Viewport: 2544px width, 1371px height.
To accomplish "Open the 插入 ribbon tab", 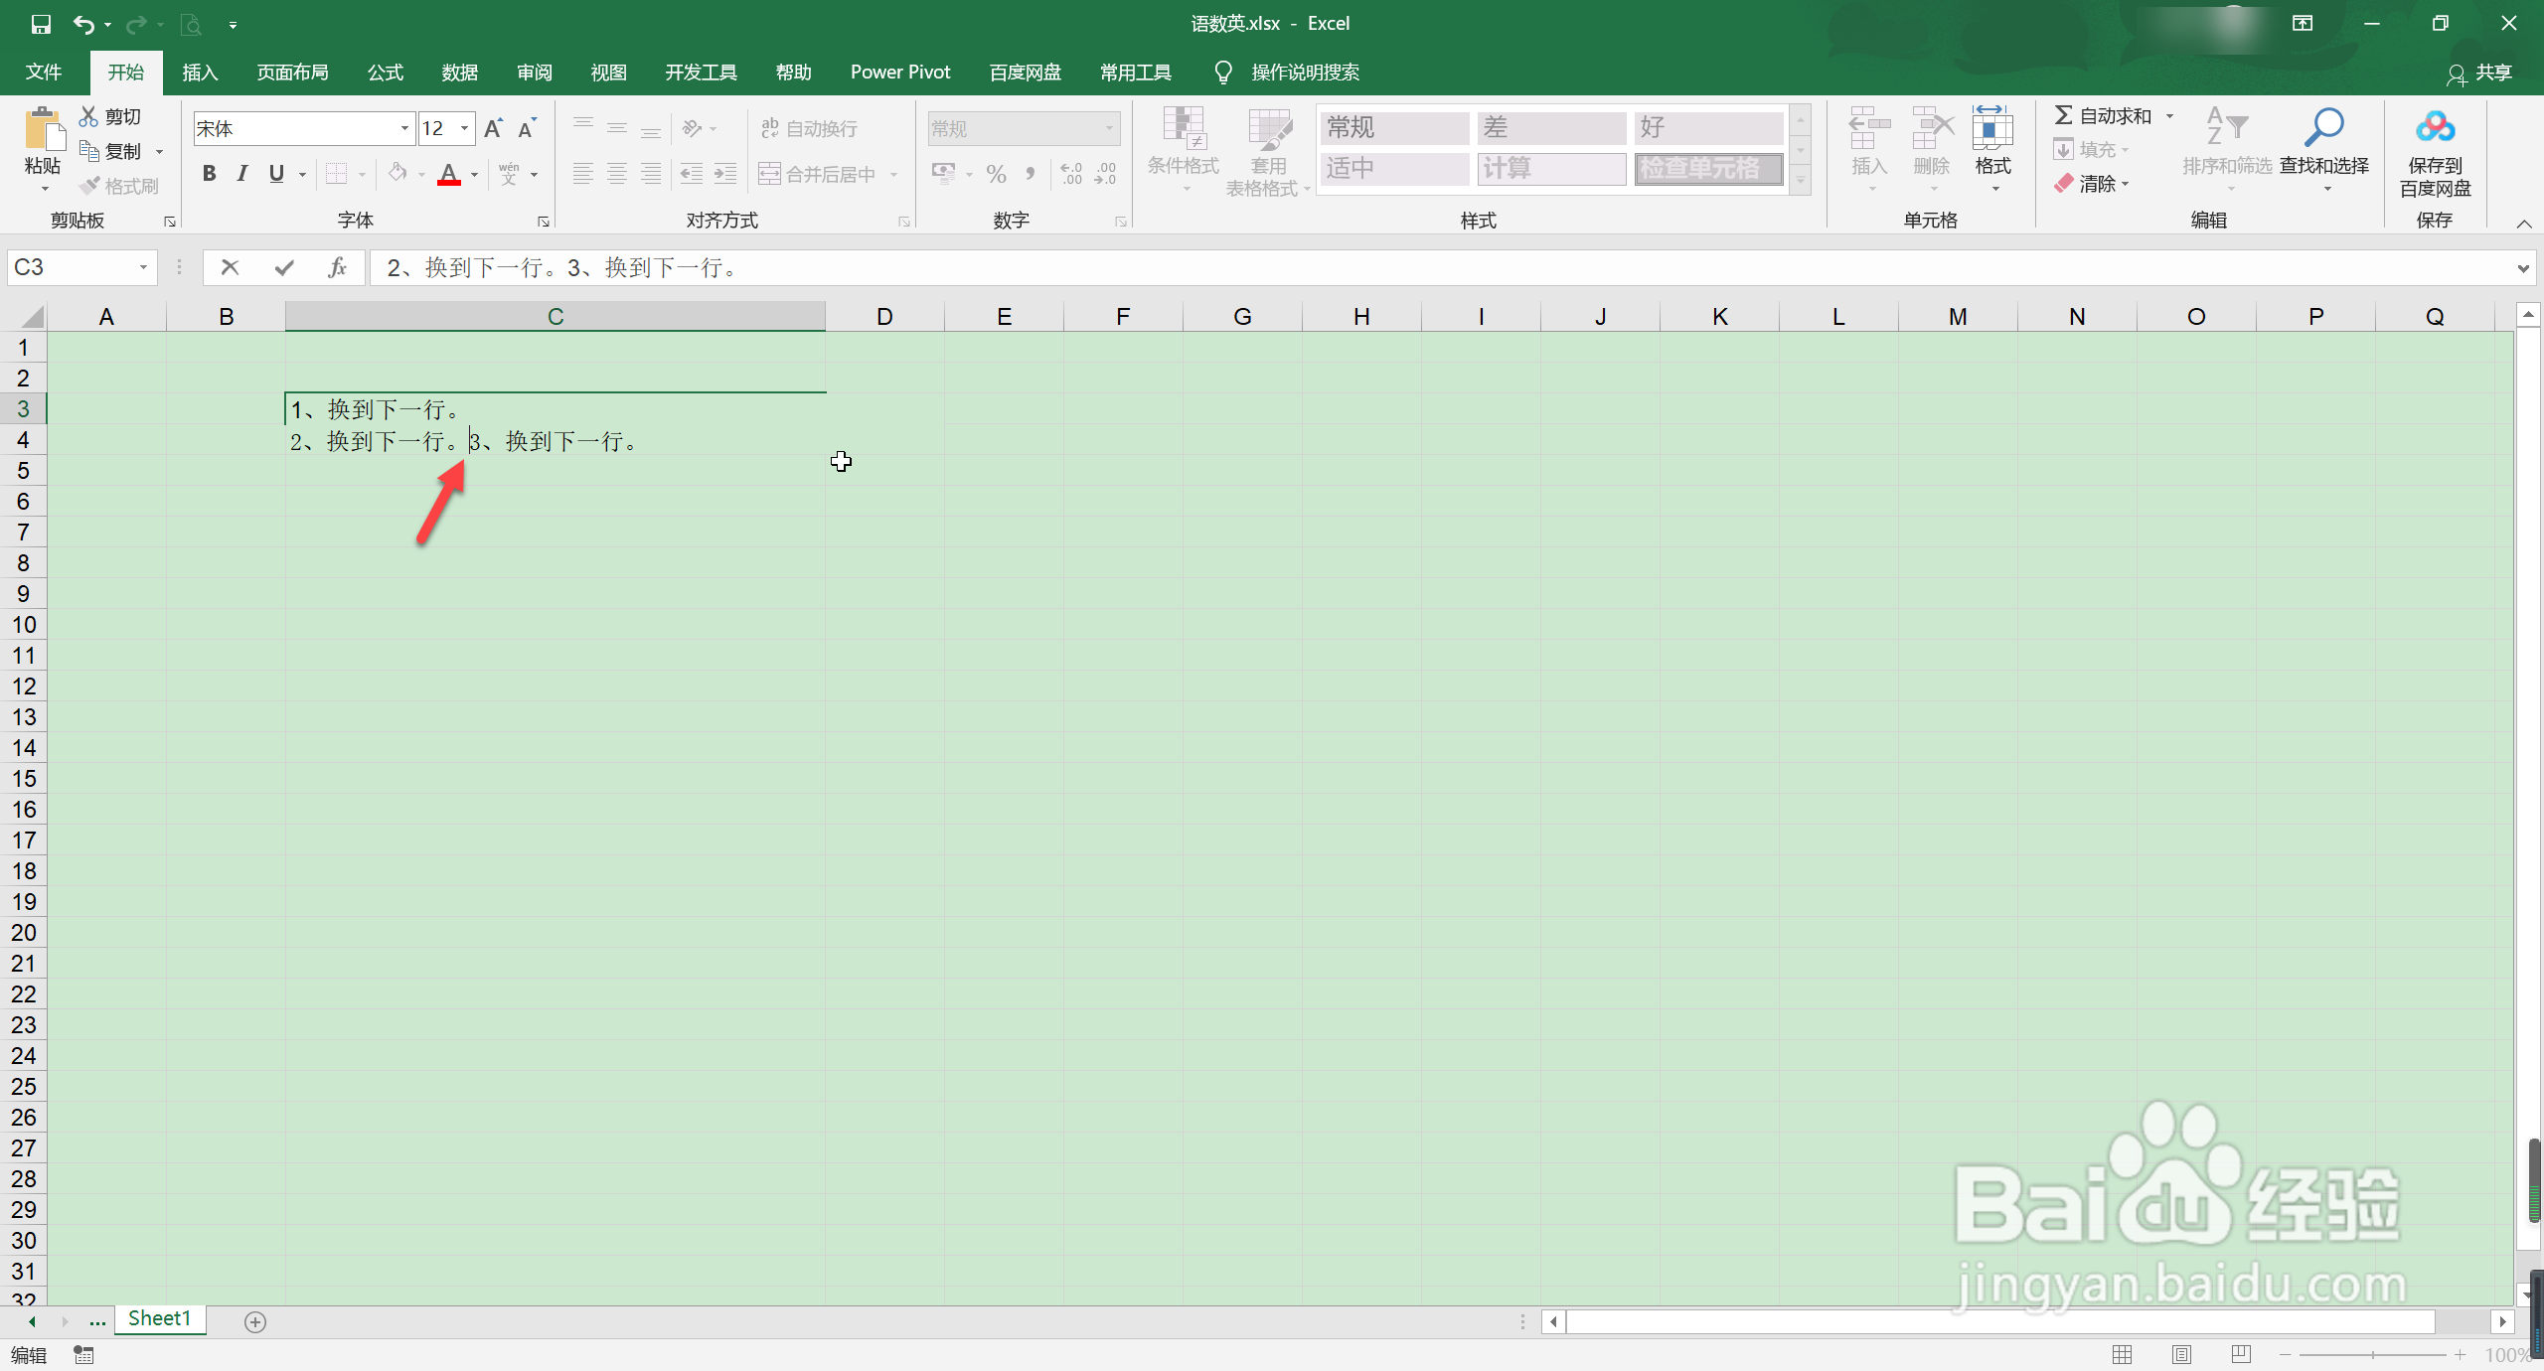I will (x=200, y=73).
